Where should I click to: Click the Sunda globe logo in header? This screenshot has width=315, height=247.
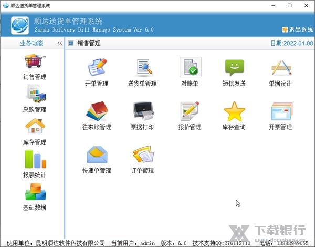(x=20, y=25)
